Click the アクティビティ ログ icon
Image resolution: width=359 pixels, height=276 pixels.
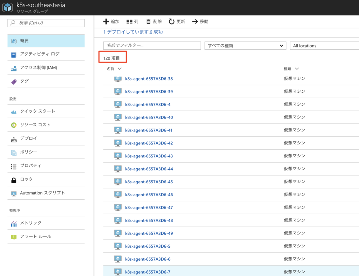coord(14,55)
